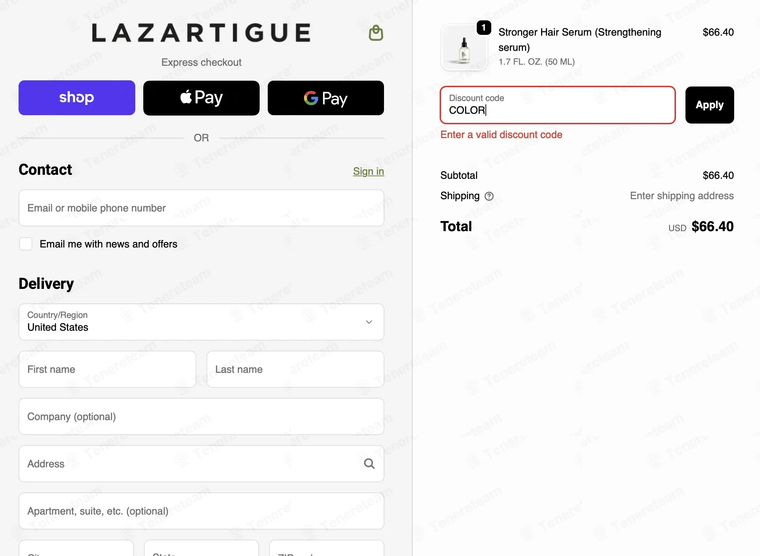Click the LAZARTIGUE store logo

point(201,33)
